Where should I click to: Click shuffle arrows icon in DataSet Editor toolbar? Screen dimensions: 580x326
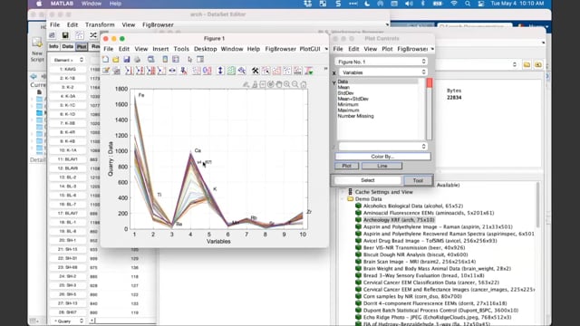[93, 35]
